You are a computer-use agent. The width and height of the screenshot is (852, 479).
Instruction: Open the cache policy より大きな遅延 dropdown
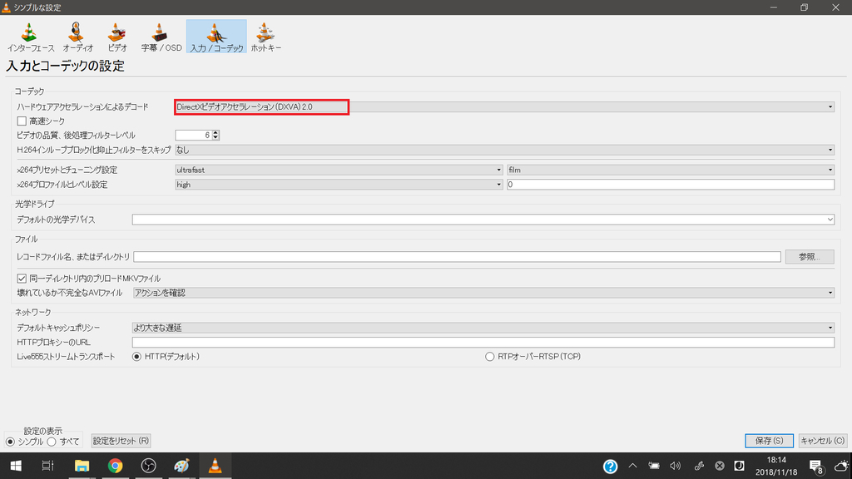point(483,328)
